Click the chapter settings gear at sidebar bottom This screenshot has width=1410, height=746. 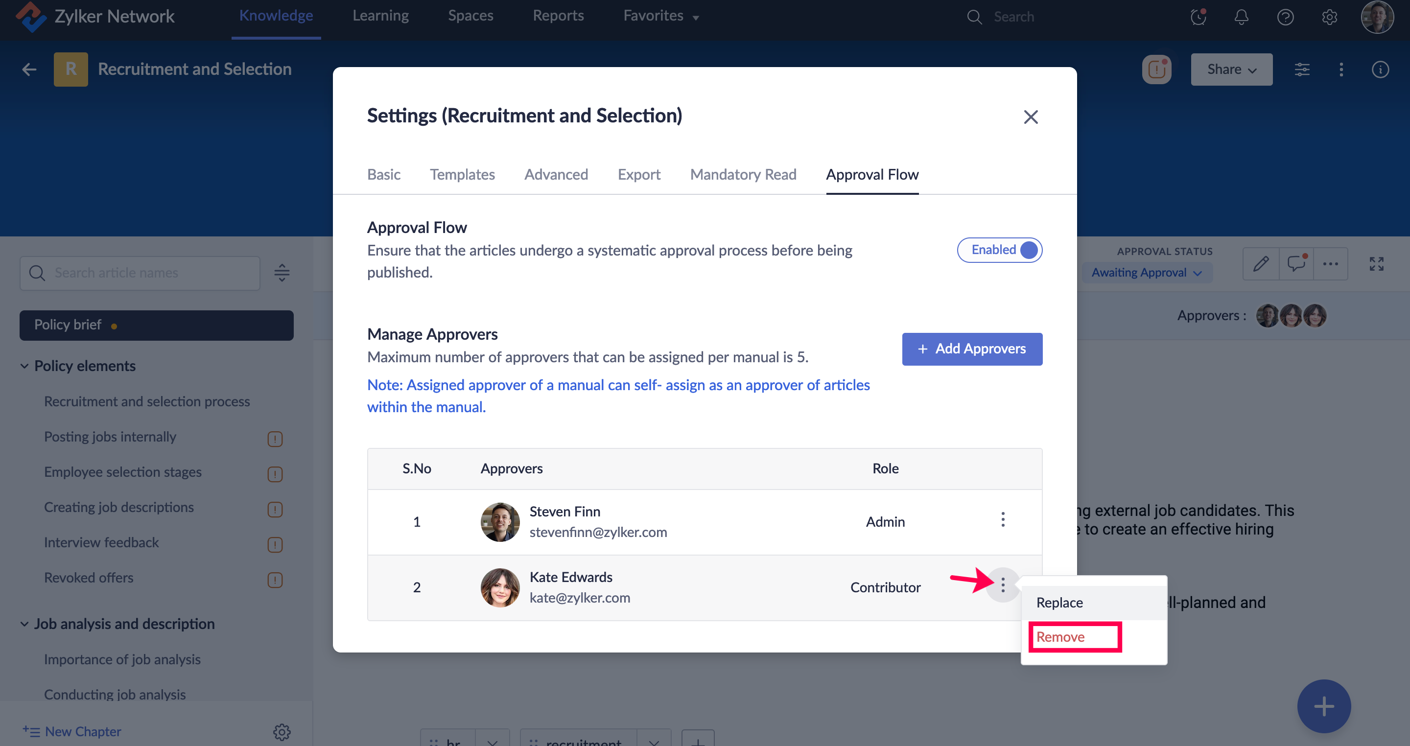coord(282,732)
